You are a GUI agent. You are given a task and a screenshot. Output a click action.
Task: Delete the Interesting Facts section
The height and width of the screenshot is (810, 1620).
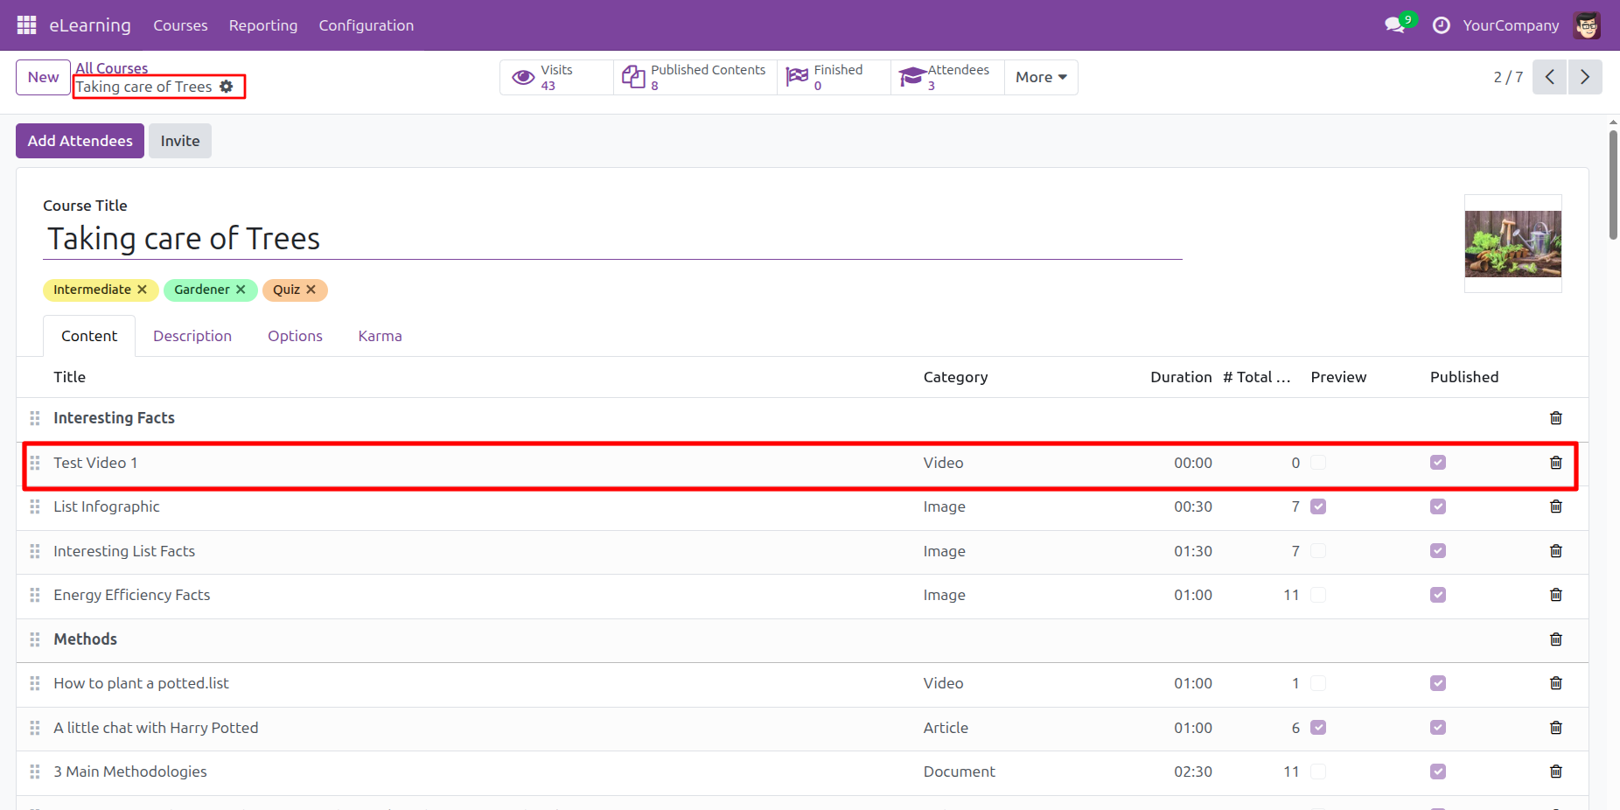(x=1555, y=418)
